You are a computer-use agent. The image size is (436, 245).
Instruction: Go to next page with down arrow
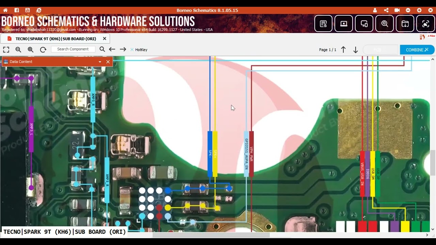(355, 50)
